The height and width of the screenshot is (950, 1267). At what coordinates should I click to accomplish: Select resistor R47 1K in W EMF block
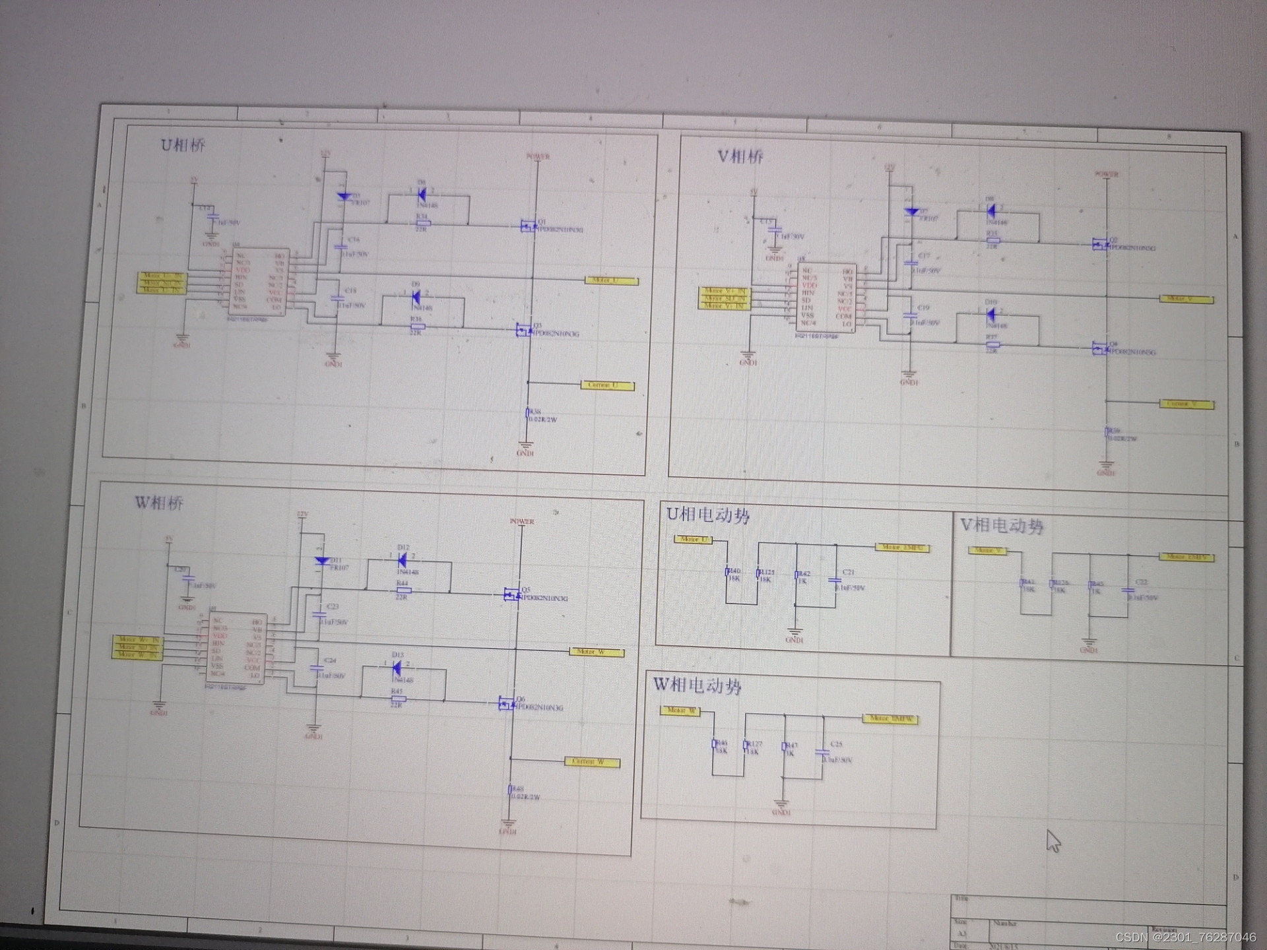[784, 747]
